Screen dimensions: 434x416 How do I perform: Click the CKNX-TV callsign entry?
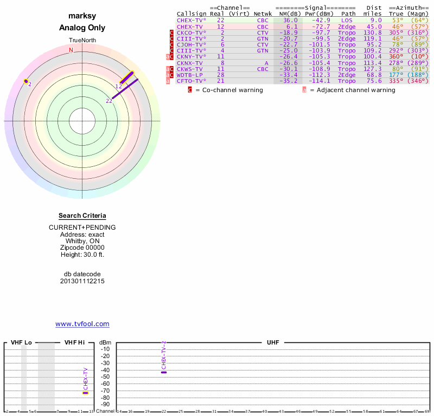click(190, 63)
